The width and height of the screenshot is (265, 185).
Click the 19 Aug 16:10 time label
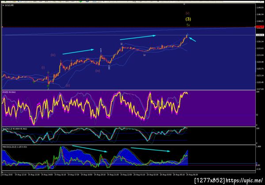(60, 175)
